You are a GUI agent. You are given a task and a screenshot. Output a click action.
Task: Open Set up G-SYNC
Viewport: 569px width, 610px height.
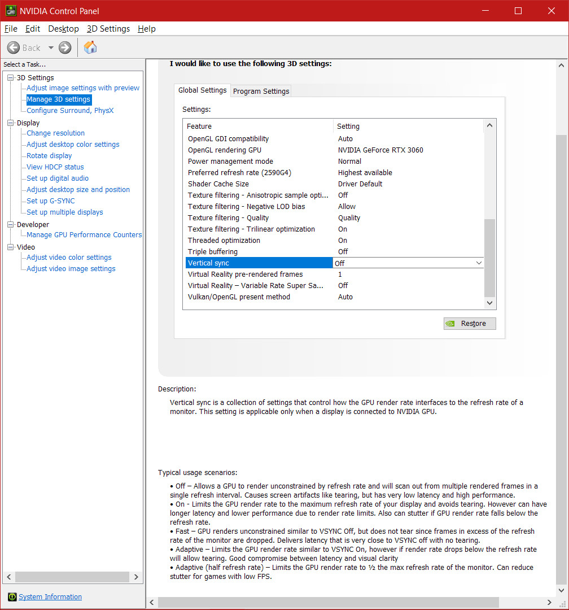pyautogui.click(x=51, y=201)
